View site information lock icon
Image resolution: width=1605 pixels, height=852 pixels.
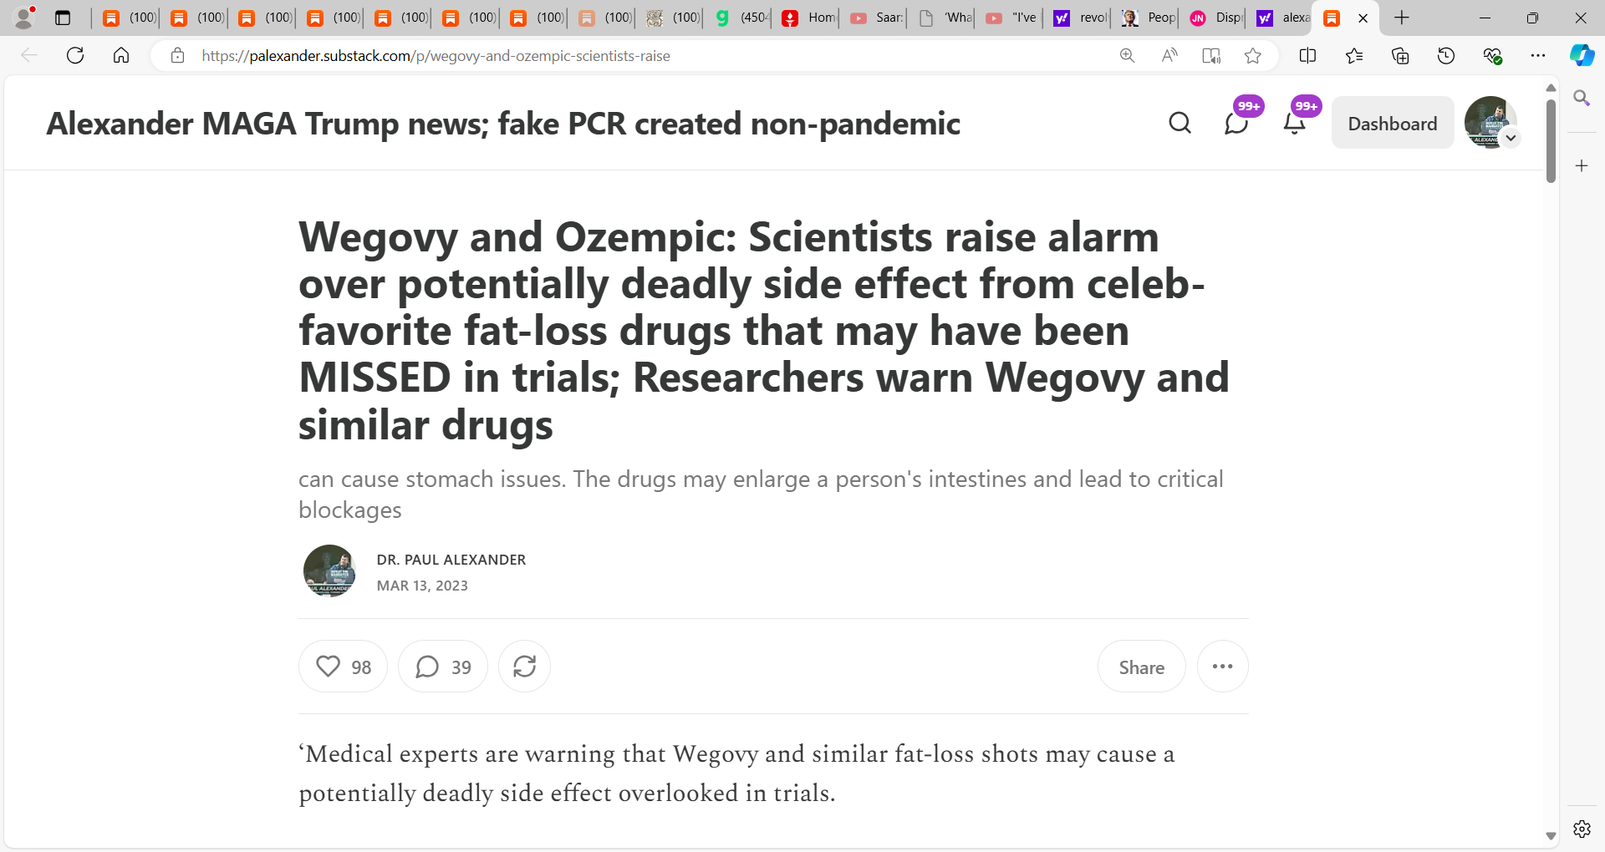coord(177,56)
